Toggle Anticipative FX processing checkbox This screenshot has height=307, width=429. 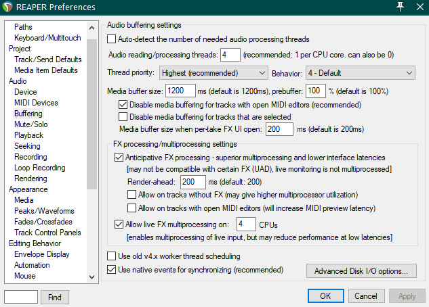point(119,157)
